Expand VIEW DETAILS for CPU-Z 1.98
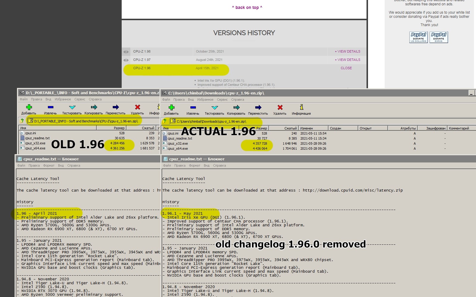The image size is (476, 297). pyautogui.click(x=347, y=51)
